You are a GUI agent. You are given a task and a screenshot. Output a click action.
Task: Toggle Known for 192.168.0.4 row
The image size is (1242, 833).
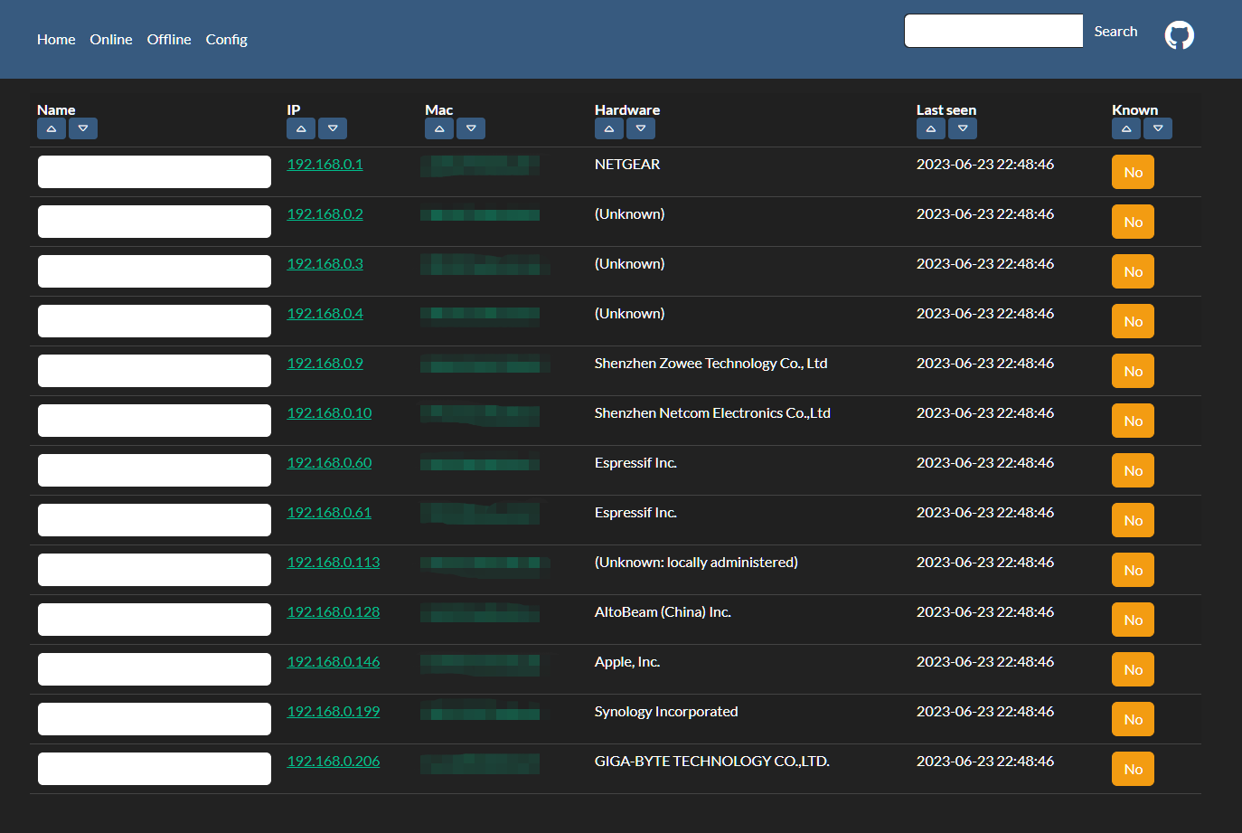click(x=1133, y=321)
